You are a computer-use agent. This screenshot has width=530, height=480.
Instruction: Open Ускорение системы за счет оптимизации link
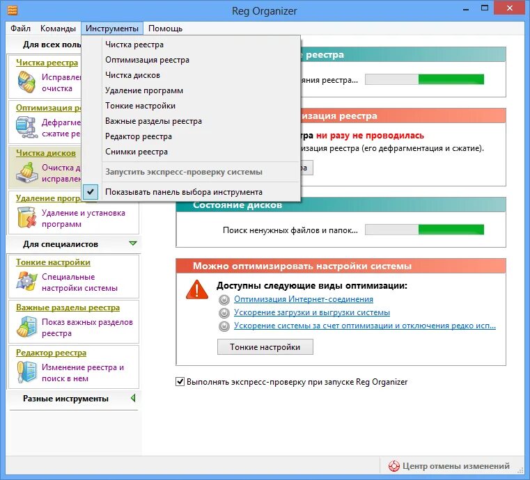pos(365,326)
